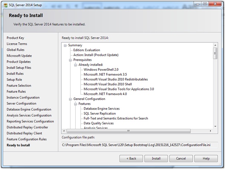
Task: Click the vertical scrollbar thumb
Action: [215, 53]
